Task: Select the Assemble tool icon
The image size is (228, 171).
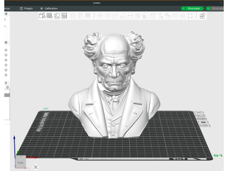Action: coord(183,16)
